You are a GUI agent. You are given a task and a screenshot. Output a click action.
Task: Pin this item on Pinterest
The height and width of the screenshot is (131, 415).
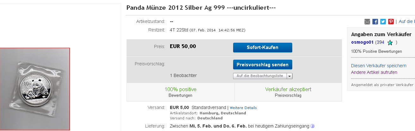click(391, 22)
